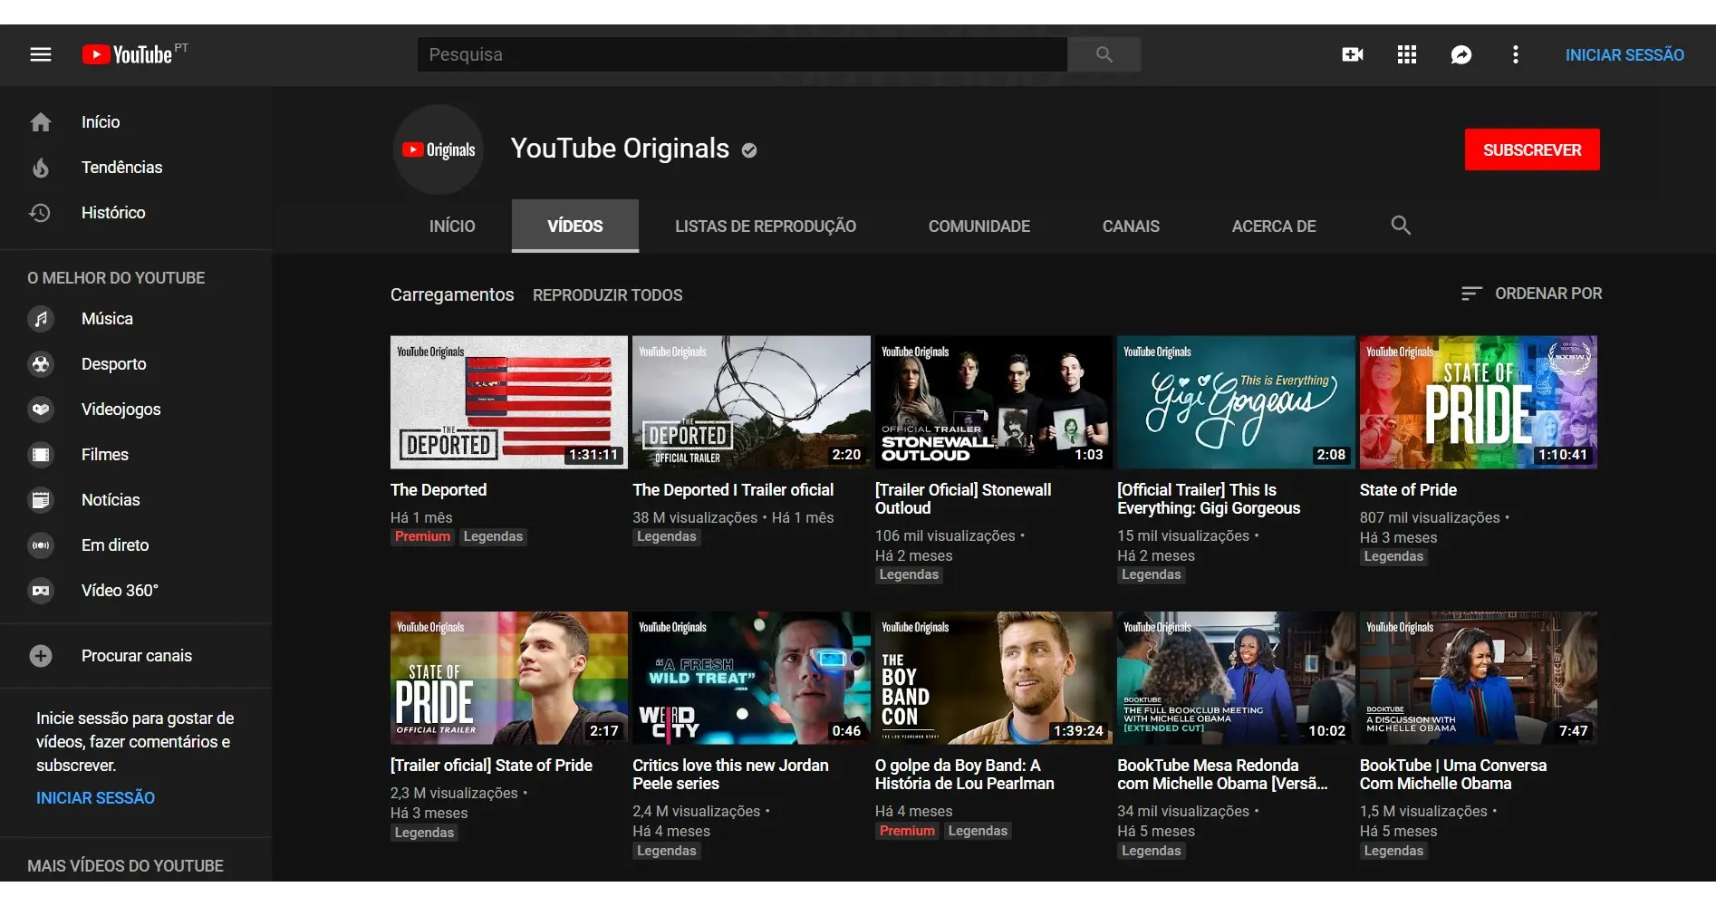Expand the Ordenar por sort menu
This screenshot has height=906, width=1716.
pos(1531,294)
